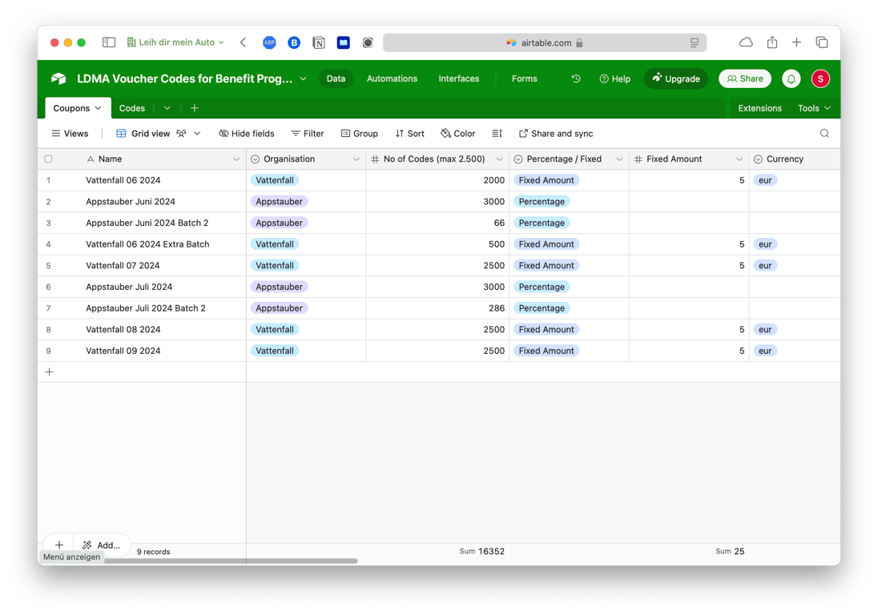
Task: Open the Grid view options chevron
Action: click(x=197, y=133)
